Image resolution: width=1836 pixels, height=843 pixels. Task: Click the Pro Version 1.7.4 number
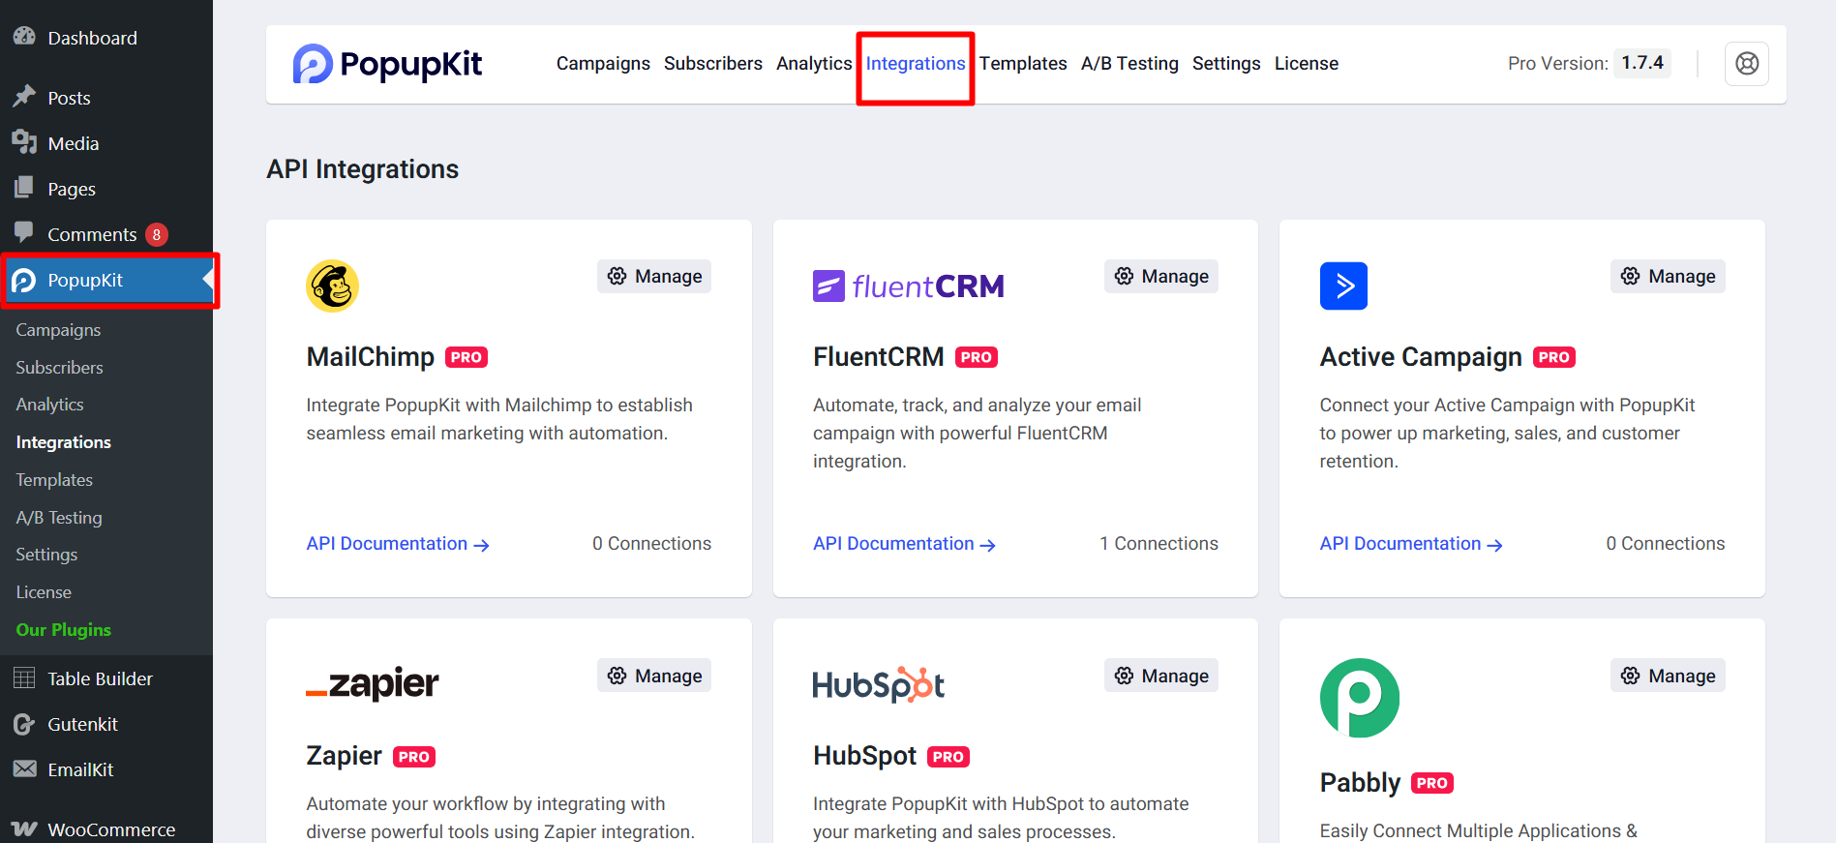pyautogui.click(x=1642, y=63)
